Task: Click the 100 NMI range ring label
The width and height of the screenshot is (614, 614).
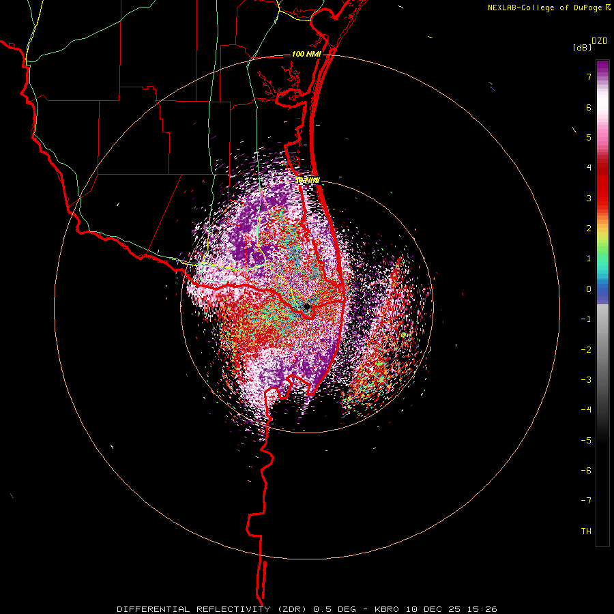Action: tap(306, 54)
